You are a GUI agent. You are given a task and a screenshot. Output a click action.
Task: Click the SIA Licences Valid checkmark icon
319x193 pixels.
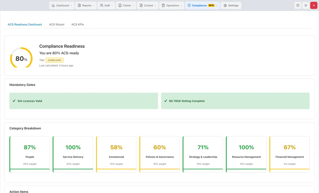tap(14, 101)
